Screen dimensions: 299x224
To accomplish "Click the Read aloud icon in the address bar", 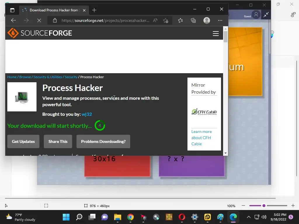I will pyautogui.click(x=155, y=20).
